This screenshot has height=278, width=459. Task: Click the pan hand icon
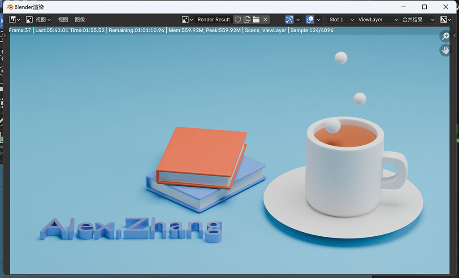point(446,50)
